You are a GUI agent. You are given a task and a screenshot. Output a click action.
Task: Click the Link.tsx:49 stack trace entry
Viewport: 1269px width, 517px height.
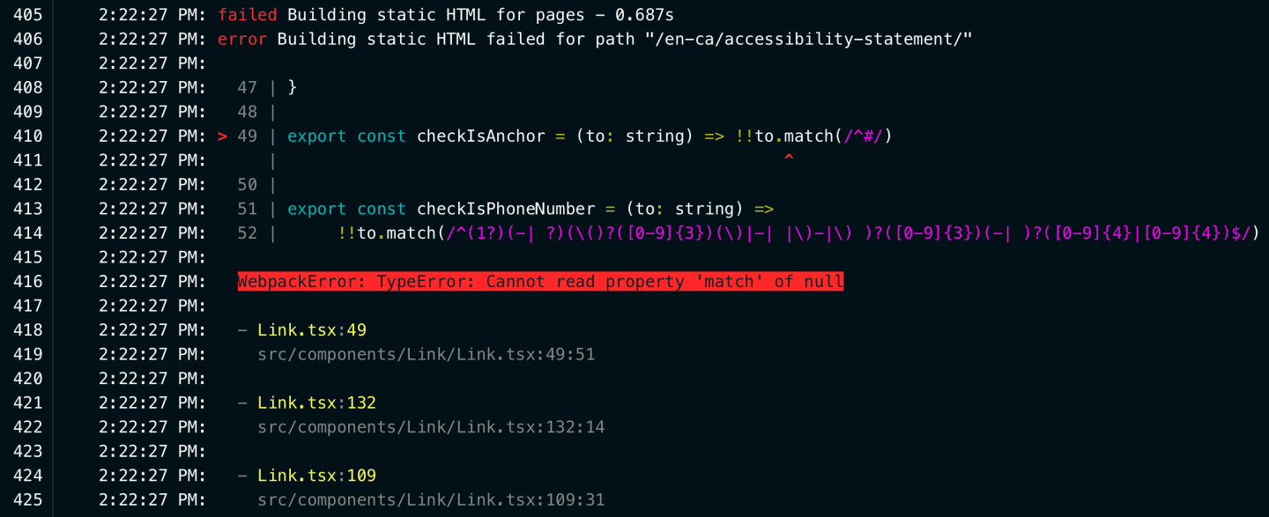[x=312, y=330]
